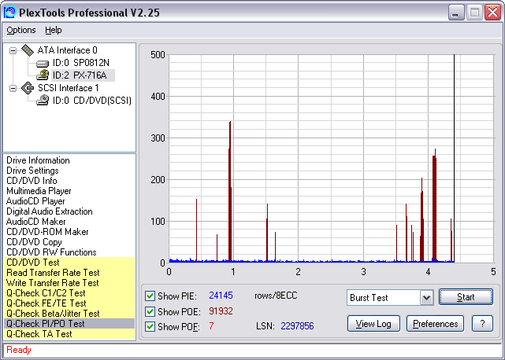Select CD/DVD Test entry

coord(69,263)
